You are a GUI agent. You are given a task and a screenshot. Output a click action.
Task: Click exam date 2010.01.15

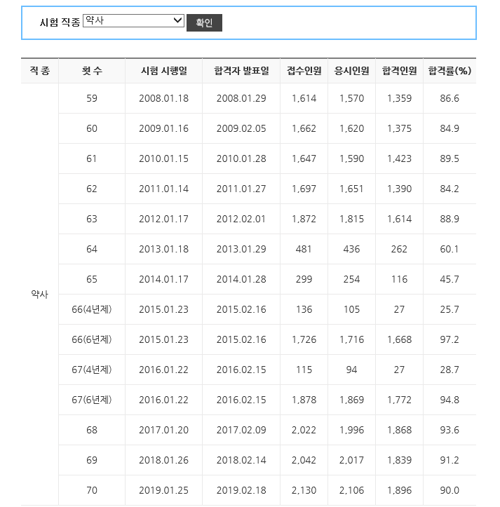click(x=164, y=158)
